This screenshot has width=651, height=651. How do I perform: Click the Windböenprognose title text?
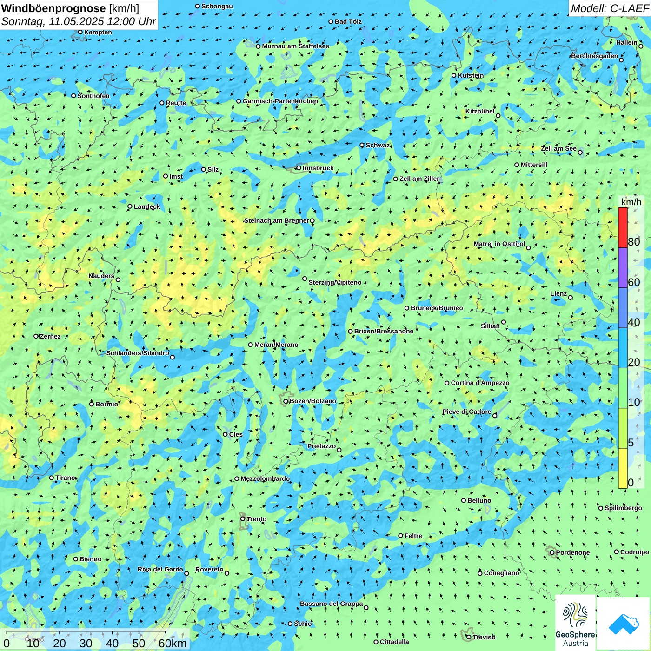53,8
